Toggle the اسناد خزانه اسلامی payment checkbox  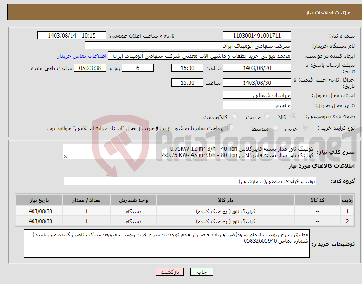[x=230, y=127]
